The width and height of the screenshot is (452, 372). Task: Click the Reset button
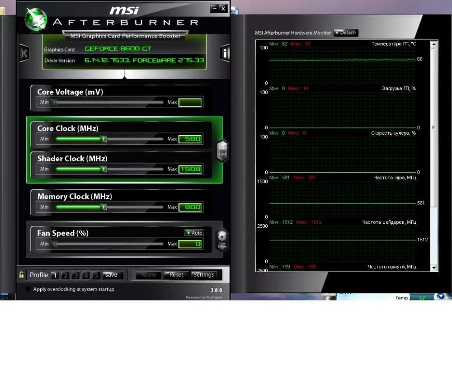pos(176,275)
